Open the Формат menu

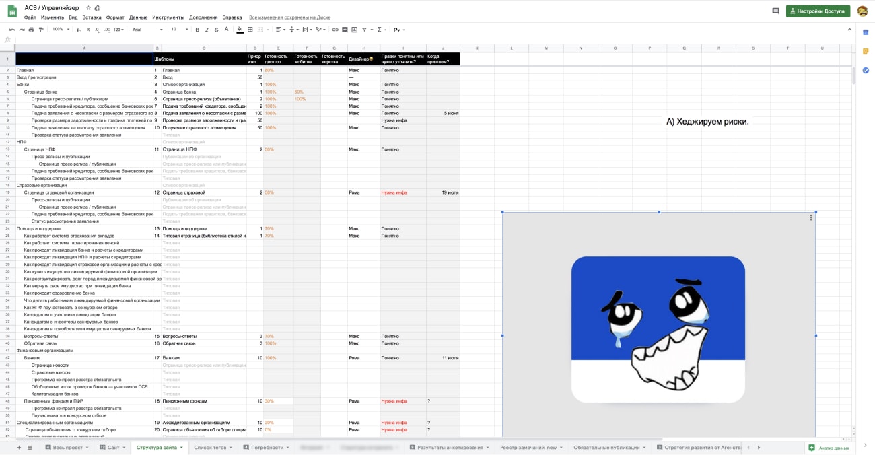115,17
